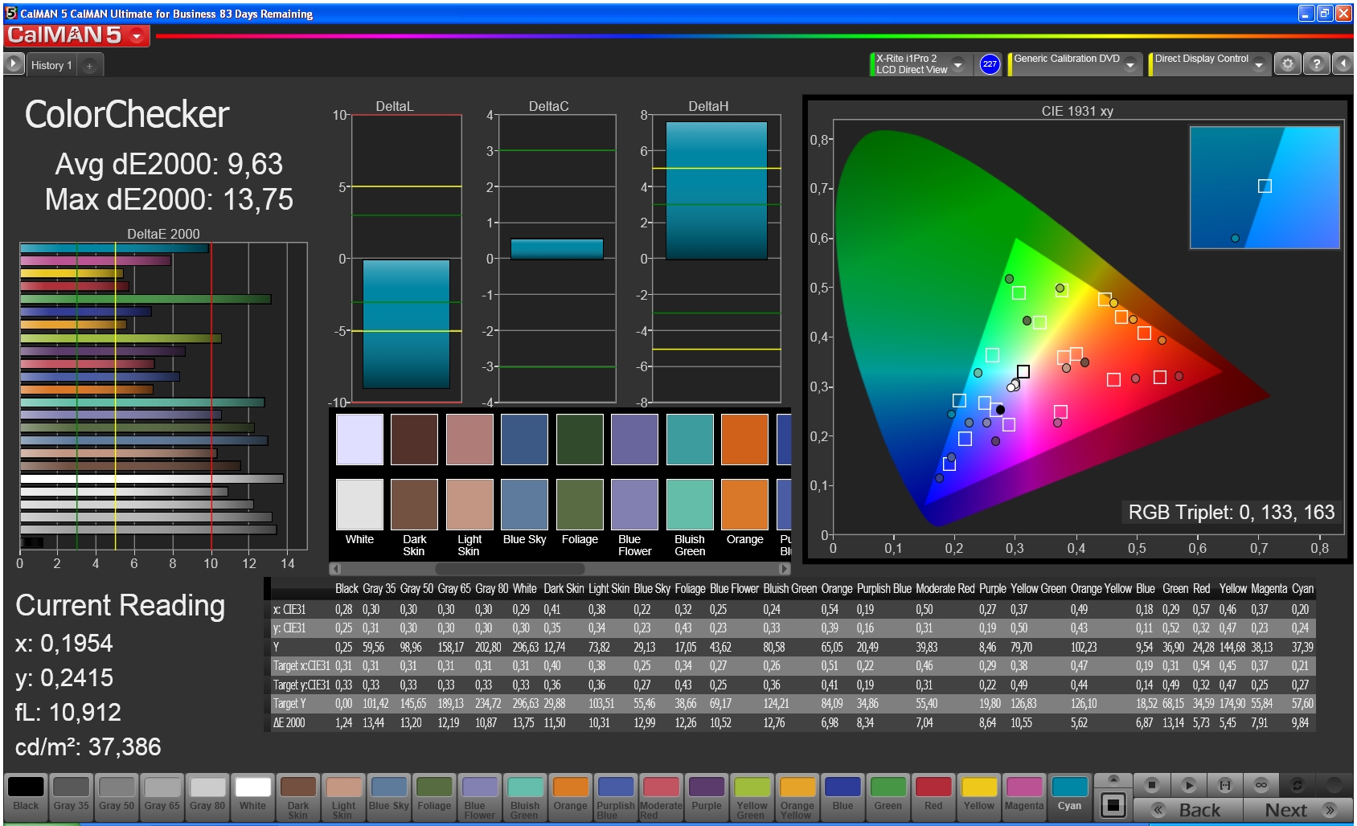1357x826 pixels.
Task: Expand the pattern options up arrow
Action: tap(1113, 779)
